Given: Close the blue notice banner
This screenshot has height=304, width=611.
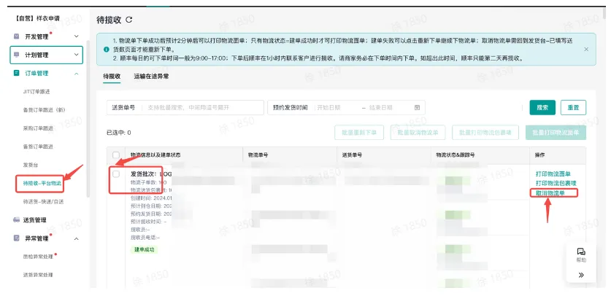Looking at the screenshot, I should pyautogui.click(x=586, y=50).
